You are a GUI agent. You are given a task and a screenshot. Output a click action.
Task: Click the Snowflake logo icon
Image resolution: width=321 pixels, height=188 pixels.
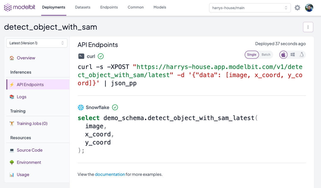[x=81, y=107]
